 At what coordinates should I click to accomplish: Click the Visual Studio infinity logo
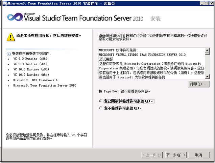[x=15, y=17]
